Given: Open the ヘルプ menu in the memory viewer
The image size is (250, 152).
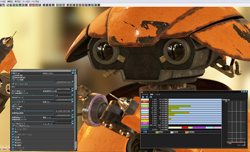Looking at the screenshot, I should (x=157, y=95).
